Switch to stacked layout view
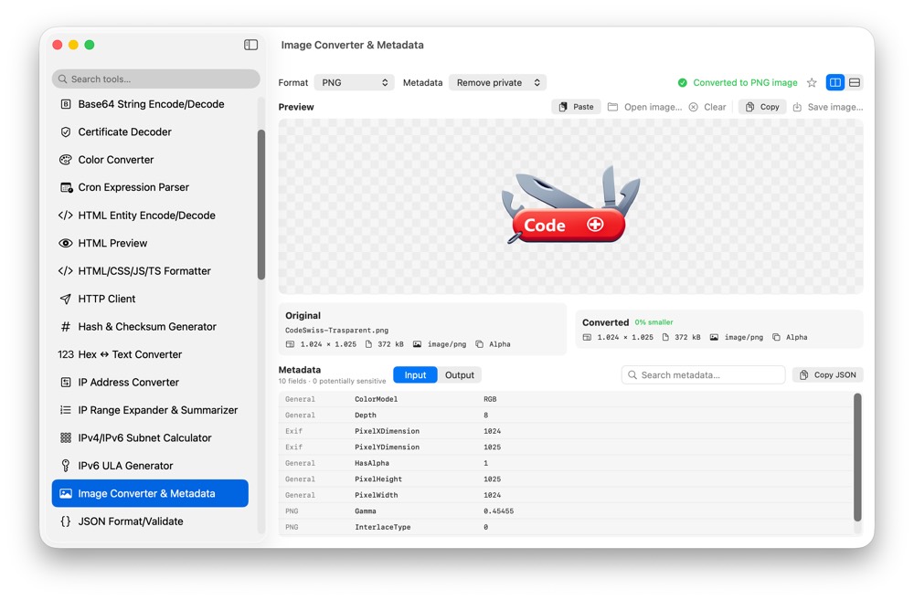Screen dimensions: 914x600 tap(855, 83)
